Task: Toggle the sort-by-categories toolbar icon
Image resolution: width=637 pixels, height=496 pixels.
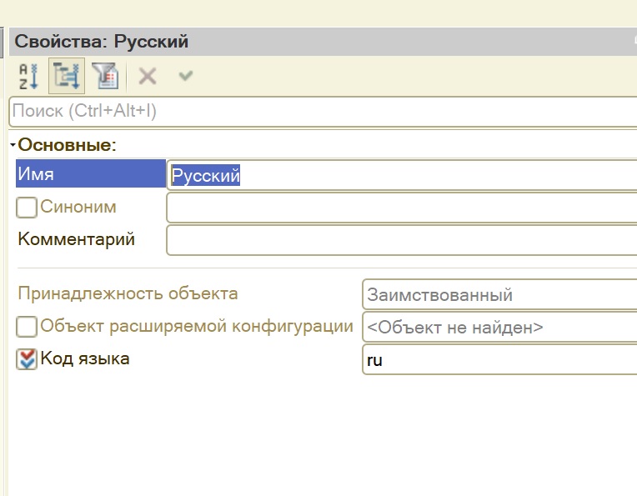Action: pyautogui.click(x=67, y=76)
